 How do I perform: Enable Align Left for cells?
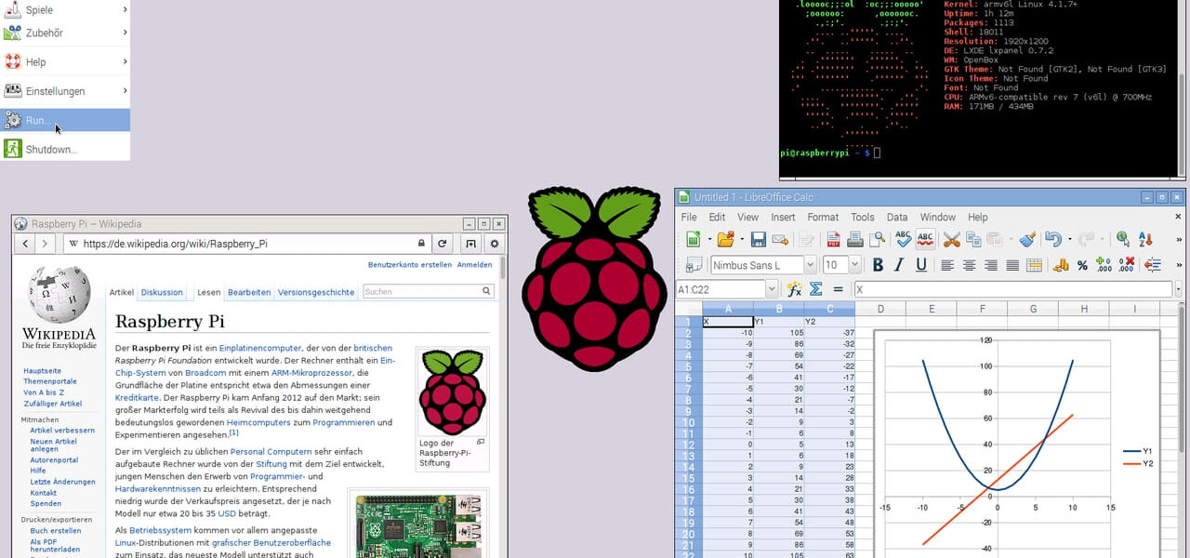947,265
